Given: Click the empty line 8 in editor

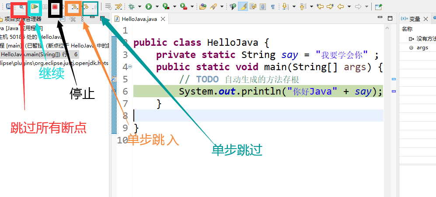Looking at the screenshot, I should tap(258, 115).
